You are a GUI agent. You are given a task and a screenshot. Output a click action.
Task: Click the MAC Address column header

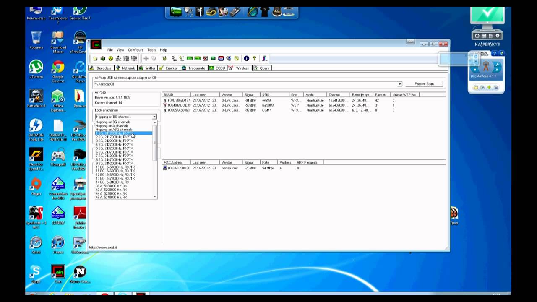177,162
